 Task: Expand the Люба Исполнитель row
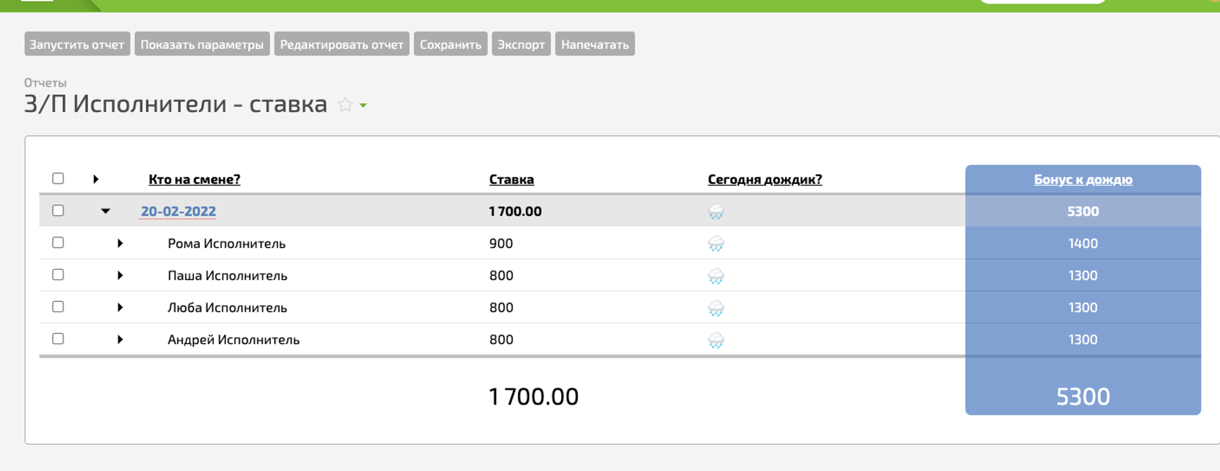point(120,308)
